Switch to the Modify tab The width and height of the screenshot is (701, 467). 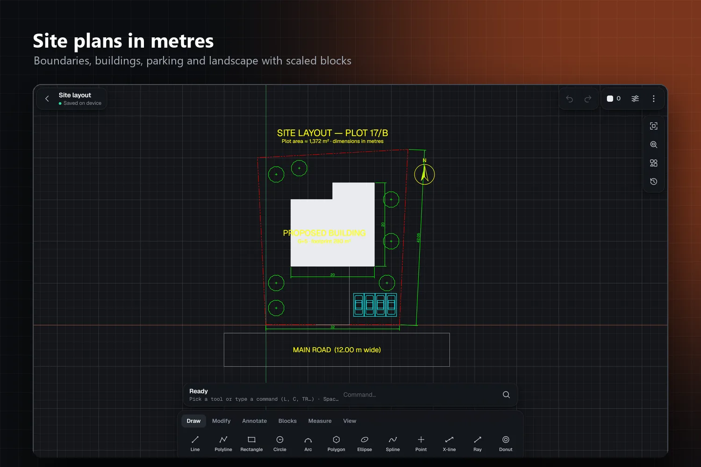click(222, 421)
